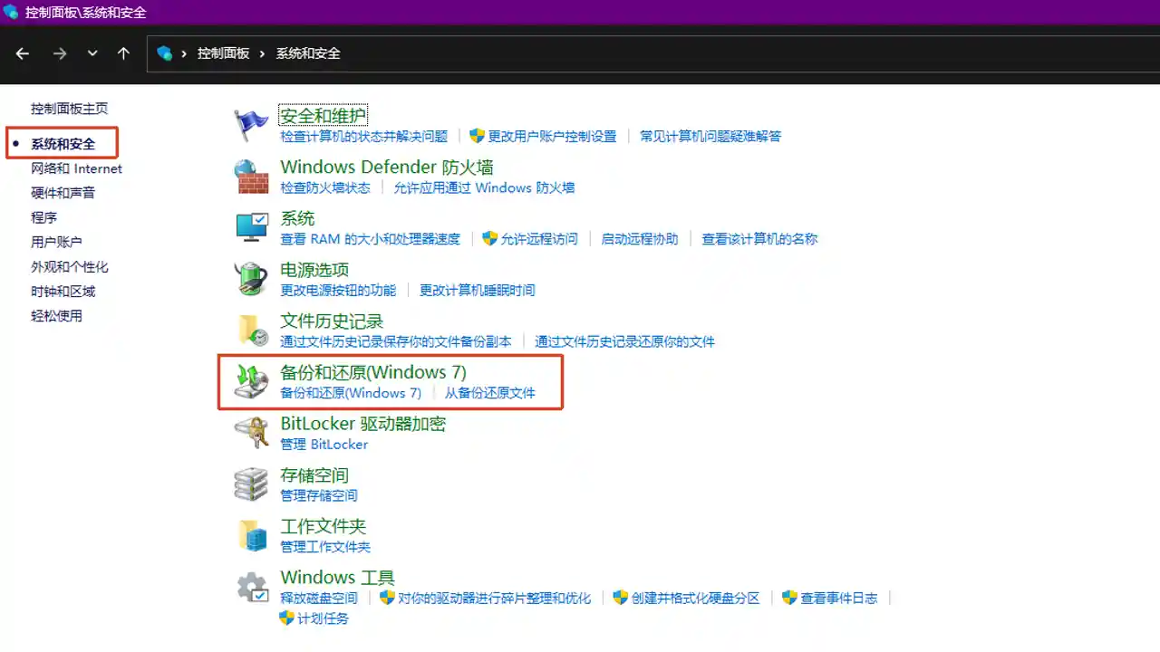Click the File History folder icon
Image resolution: width=1160 pixels, height=652 pixels.
(252, 331)
